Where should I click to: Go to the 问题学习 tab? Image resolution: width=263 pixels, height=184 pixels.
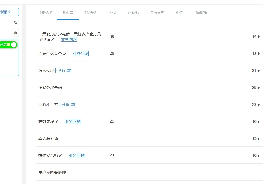point(135,13)
